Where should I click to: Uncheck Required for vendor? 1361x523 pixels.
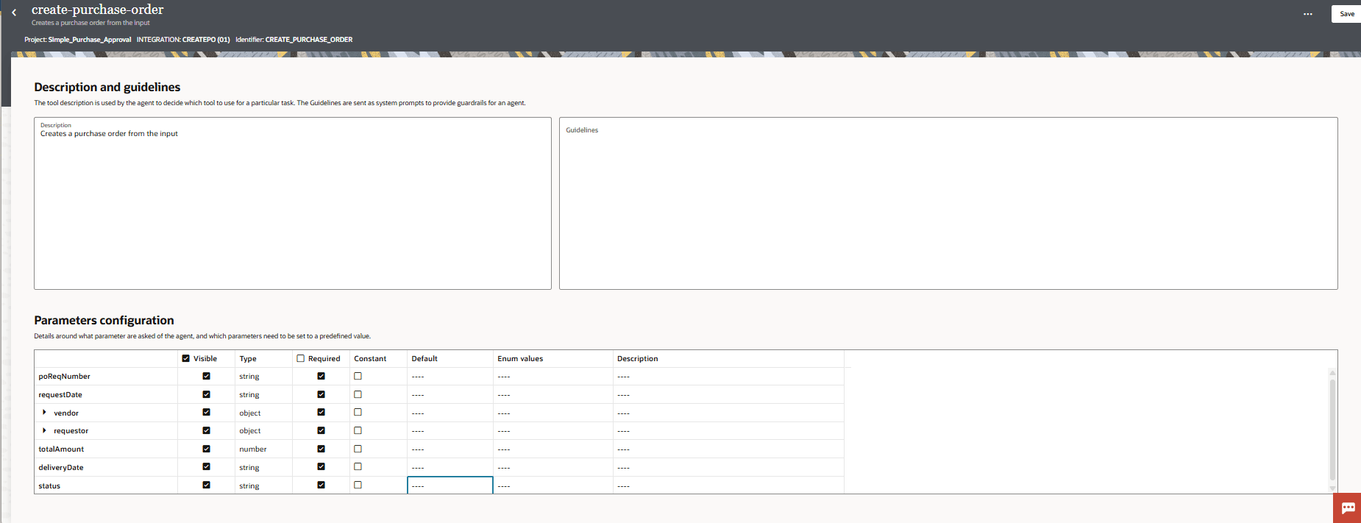pos(321,413)
